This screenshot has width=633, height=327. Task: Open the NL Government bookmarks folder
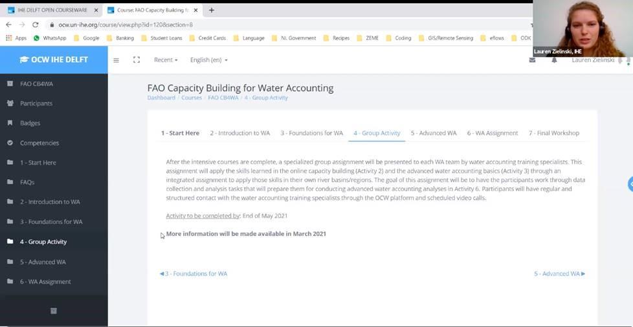point(294,38)
